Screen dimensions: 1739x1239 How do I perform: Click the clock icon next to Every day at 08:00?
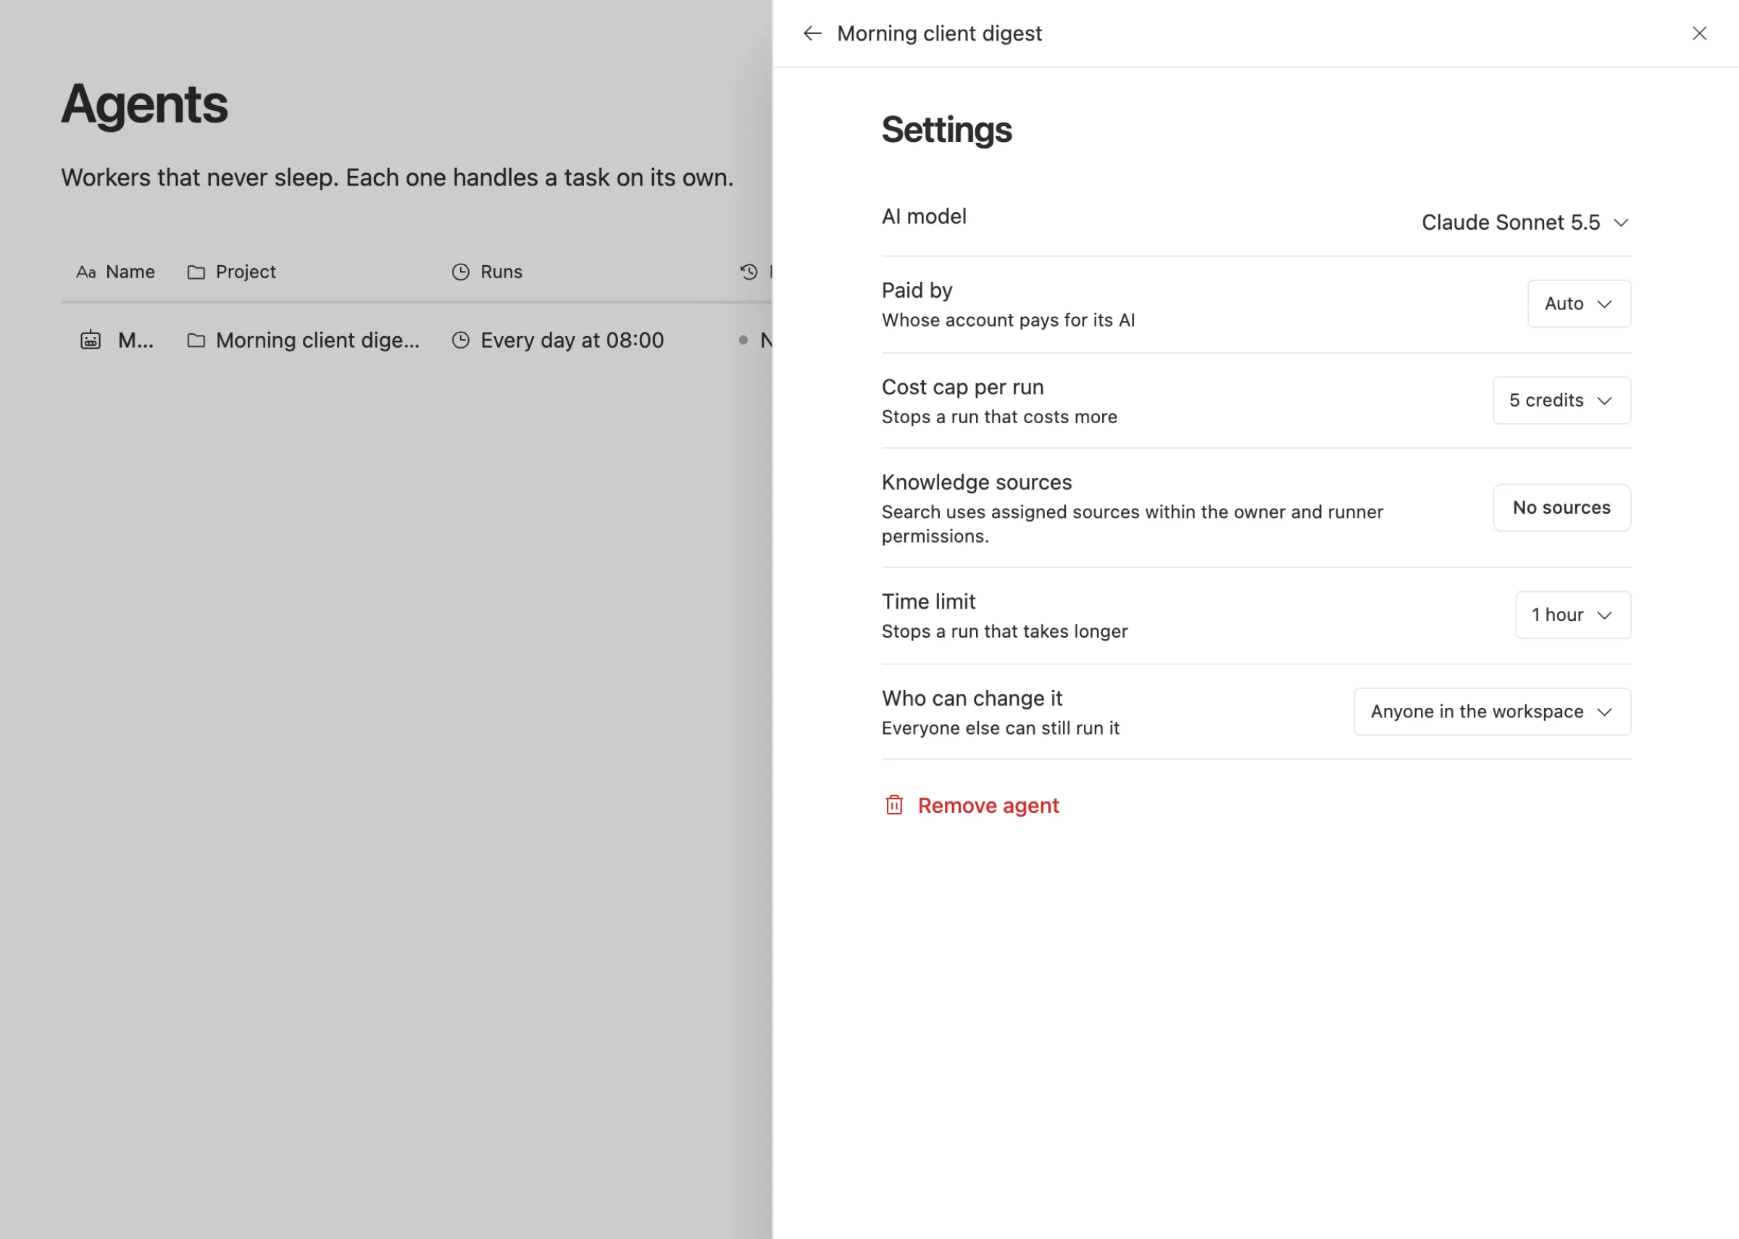tap(461, 341)
